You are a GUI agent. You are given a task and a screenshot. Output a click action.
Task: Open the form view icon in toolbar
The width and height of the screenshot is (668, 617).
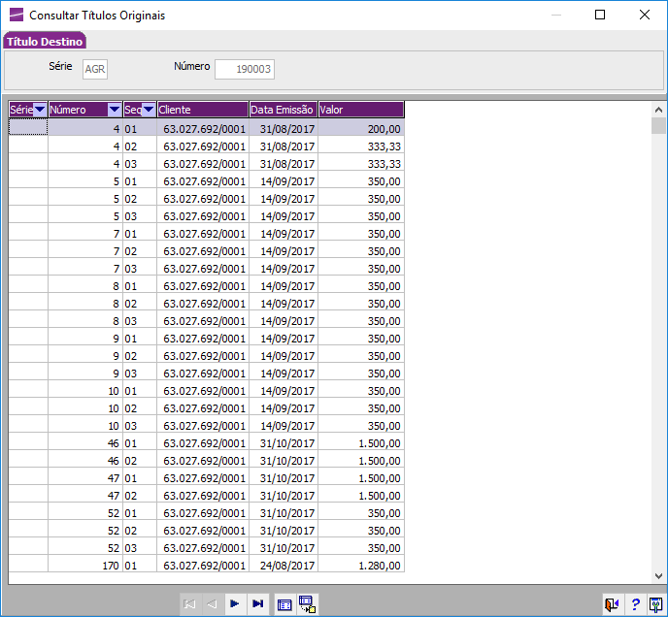click(284, 603)
